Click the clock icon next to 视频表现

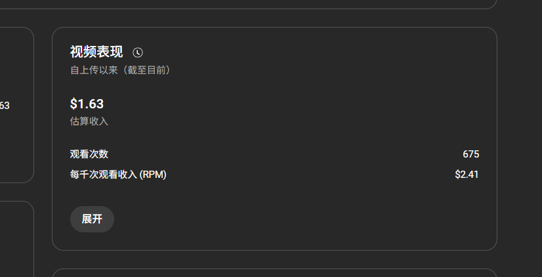(138, 53)
